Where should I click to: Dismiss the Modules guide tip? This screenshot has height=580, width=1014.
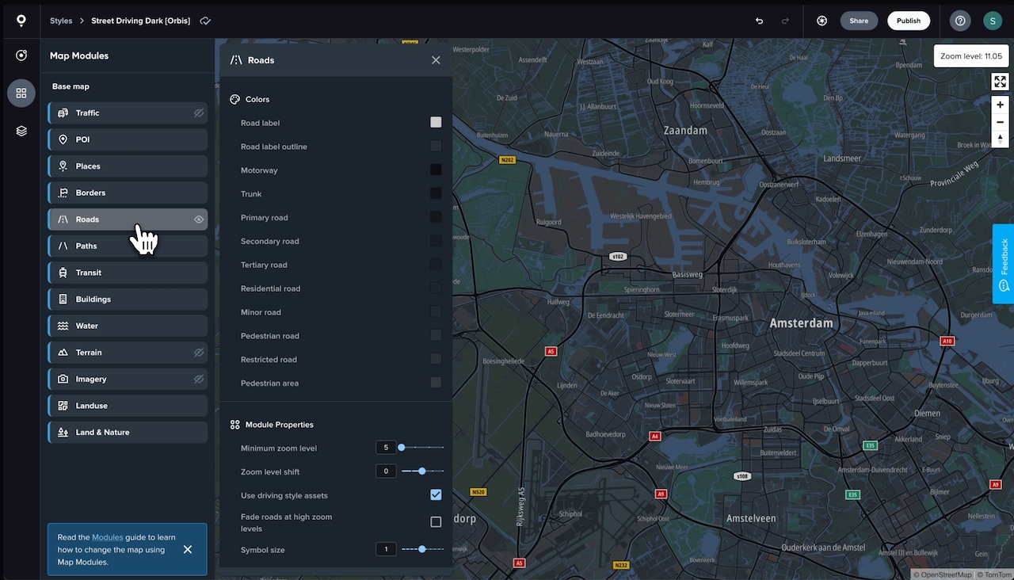coord(188,549)
